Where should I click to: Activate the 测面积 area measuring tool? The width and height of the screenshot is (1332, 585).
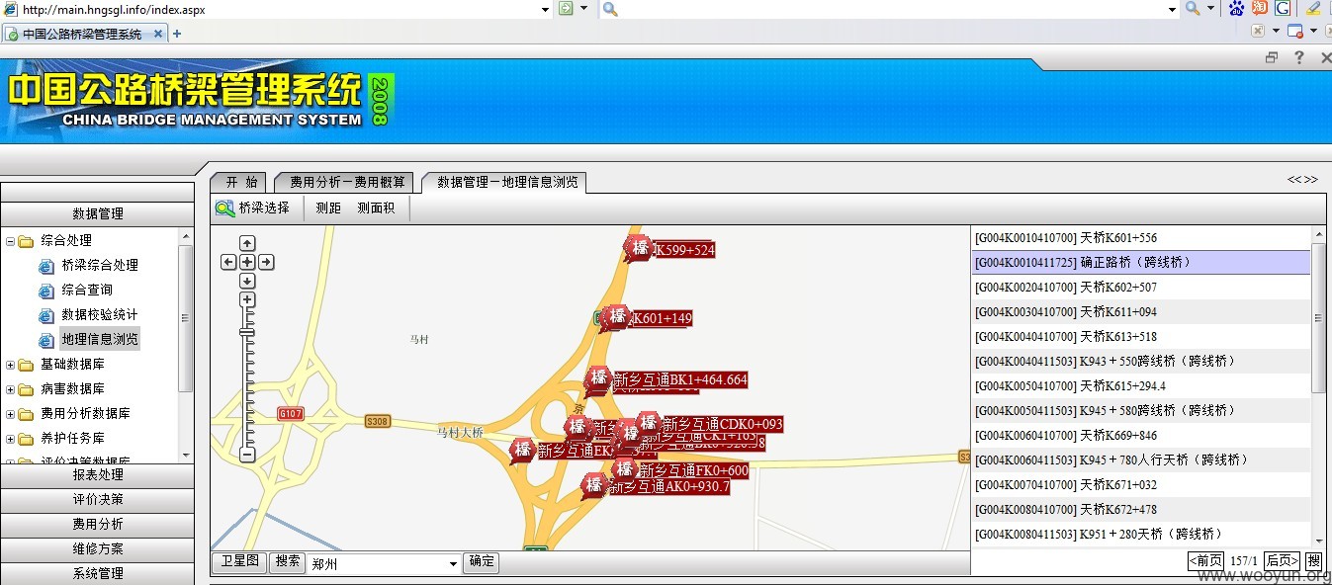376,208
